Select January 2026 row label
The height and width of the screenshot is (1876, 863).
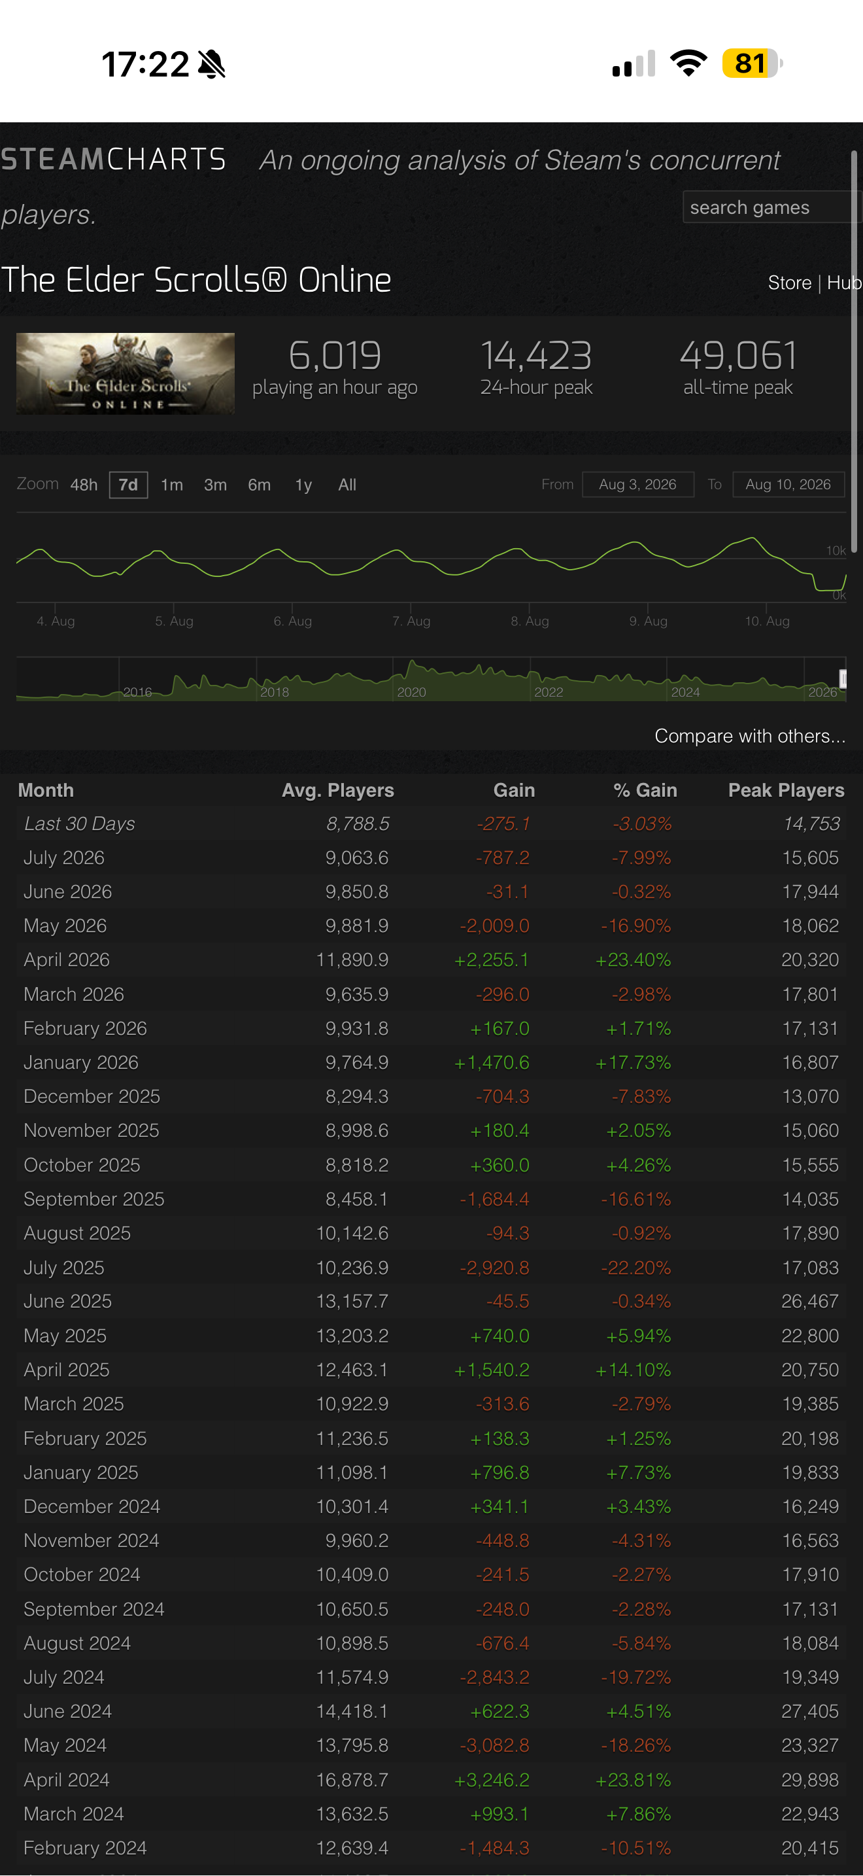tap(81, 1062)
